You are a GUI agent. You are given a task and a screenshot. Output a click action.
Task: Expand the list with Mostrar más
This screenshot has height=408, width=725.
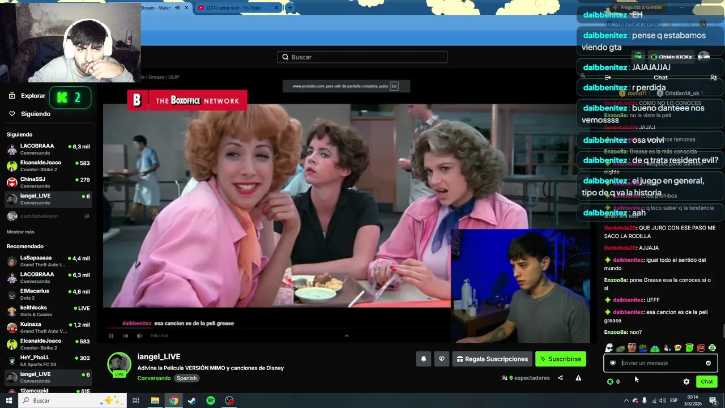20,232
